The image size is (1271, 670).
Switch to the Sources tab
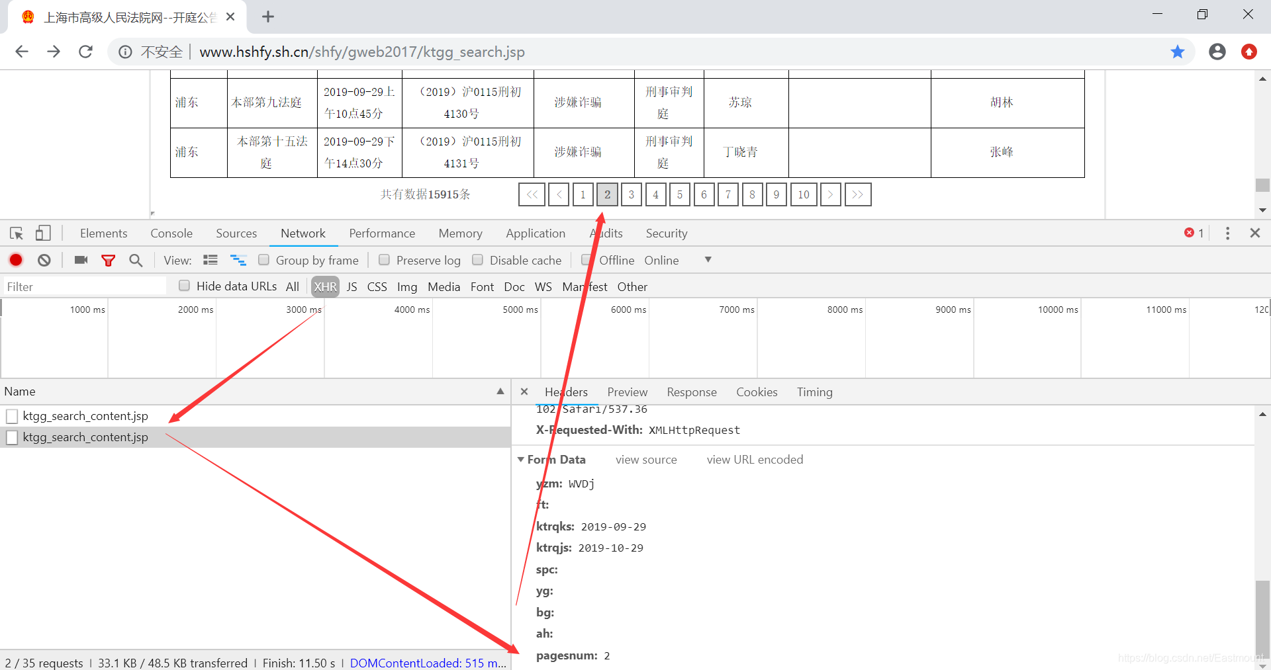click(x=236, y=233)
